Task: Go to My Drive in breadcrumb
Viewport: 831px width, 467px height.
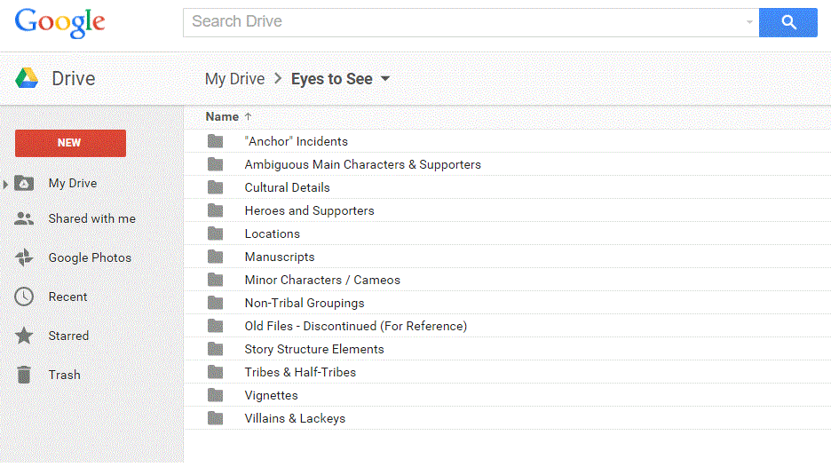Action: (x=234, y=79)
